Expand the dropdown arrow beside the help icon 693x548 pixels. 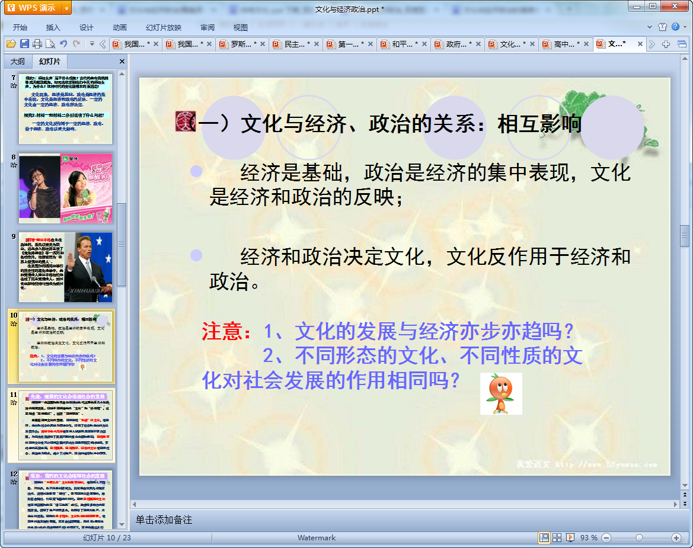[x=685, y=27]
